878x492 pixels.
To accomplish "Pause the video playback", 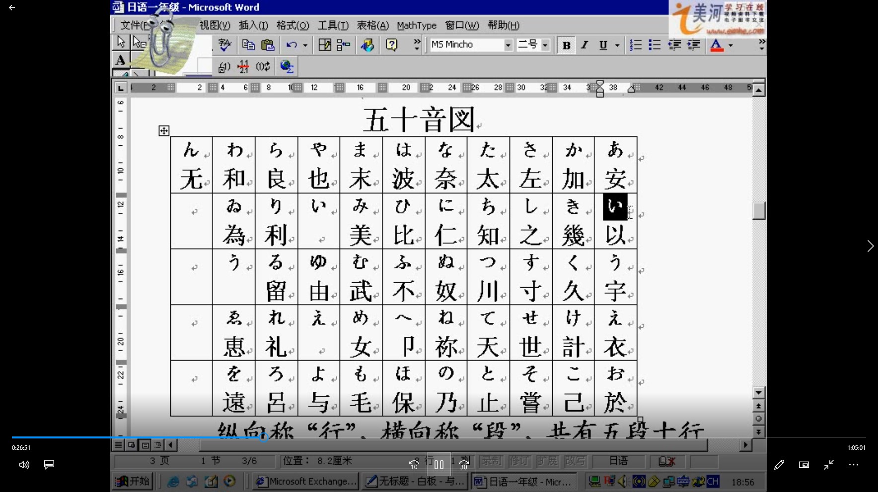I will (x=439, y=465).
